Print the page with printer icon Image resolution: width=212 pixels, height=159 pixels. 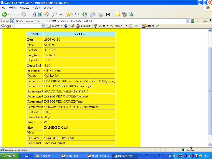pos(100,14)
